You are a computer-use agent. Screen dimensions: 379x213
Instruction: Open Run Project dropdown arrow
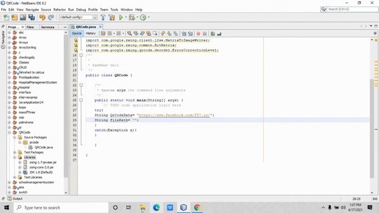click(126, 17)
